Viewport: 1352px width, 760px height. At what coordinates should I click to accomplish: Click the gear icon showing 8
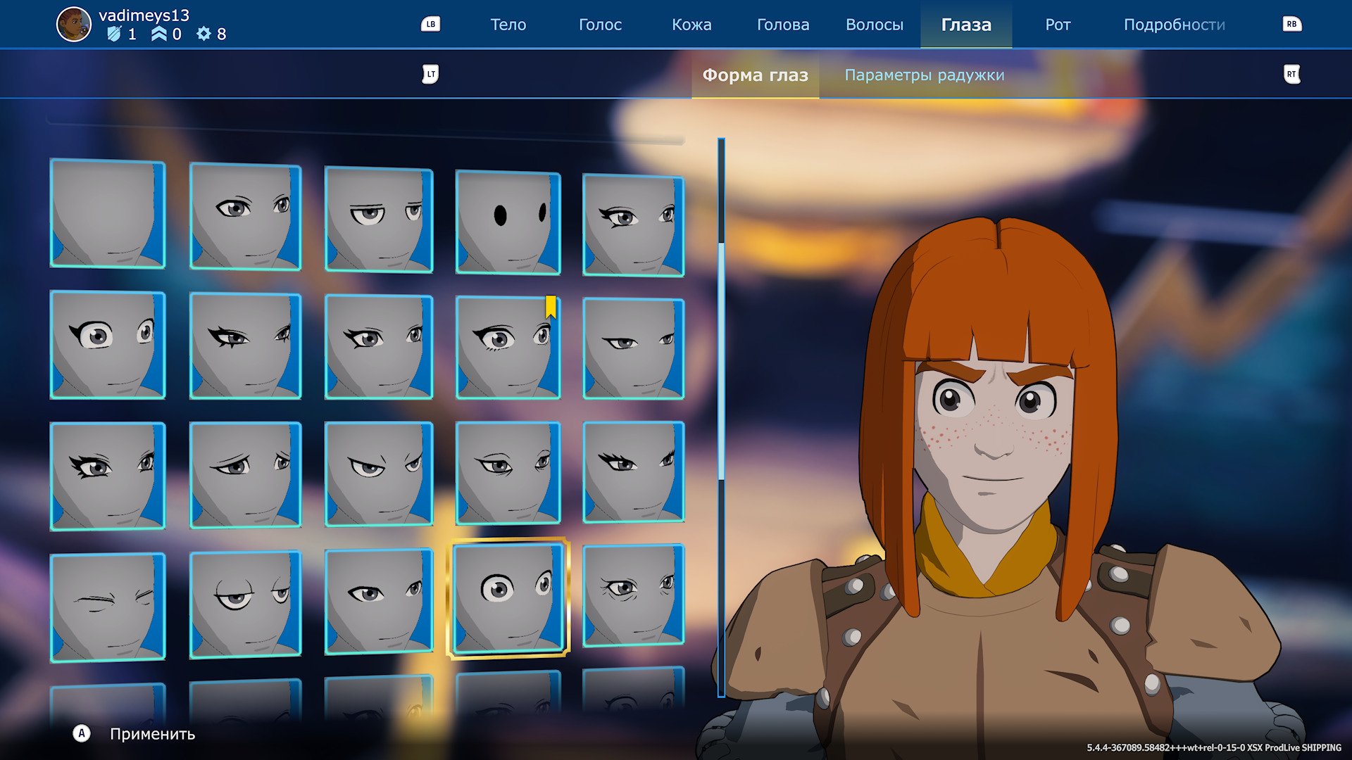pos(204,34)
